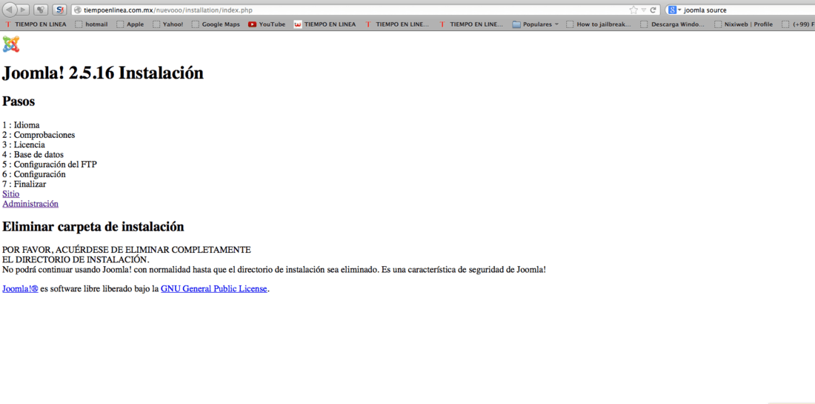Click the step '3 : Licencia'
815x404 pixels.
(24, 145)
